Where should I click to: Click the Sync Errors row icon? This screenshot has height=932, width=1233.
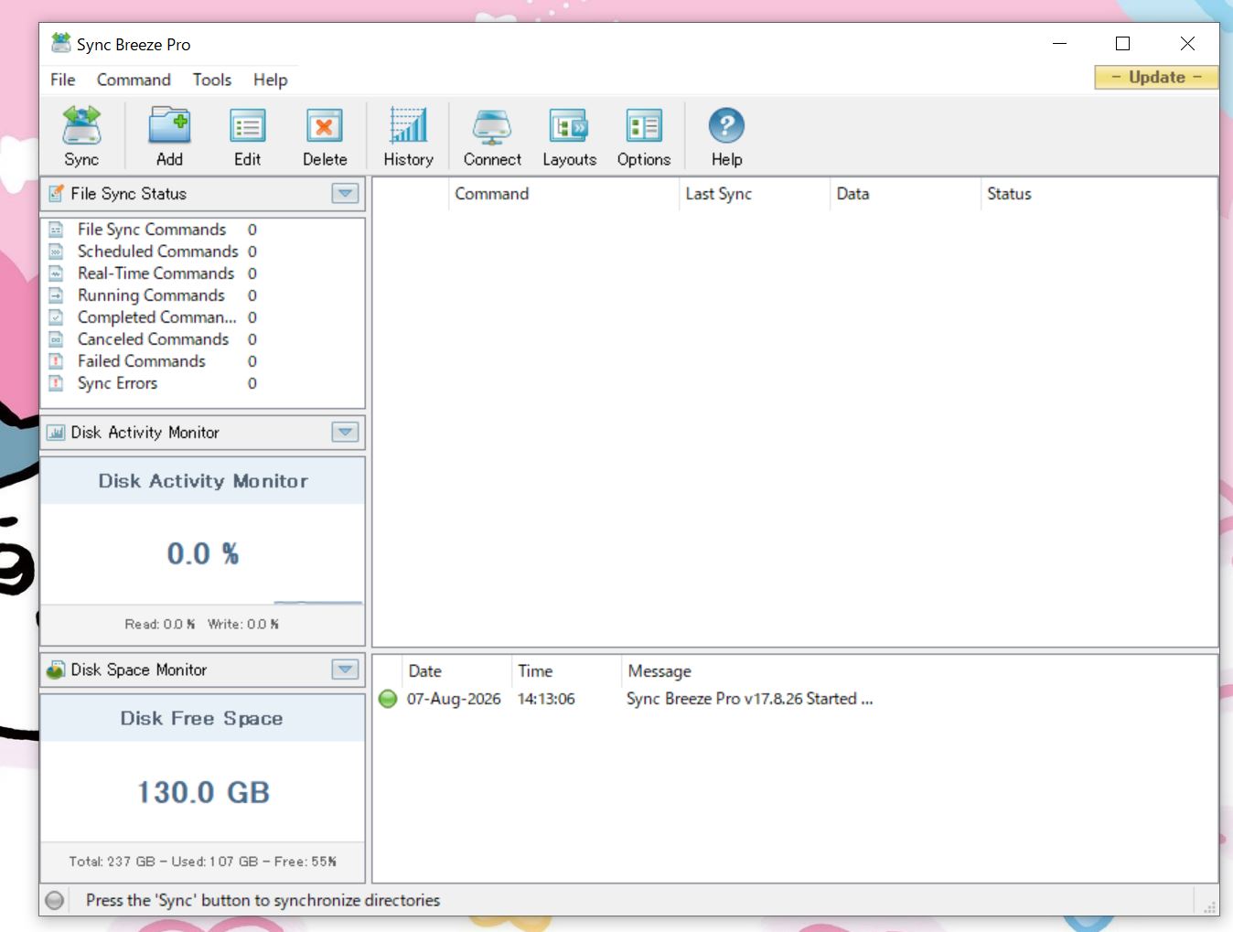(56, 383)
